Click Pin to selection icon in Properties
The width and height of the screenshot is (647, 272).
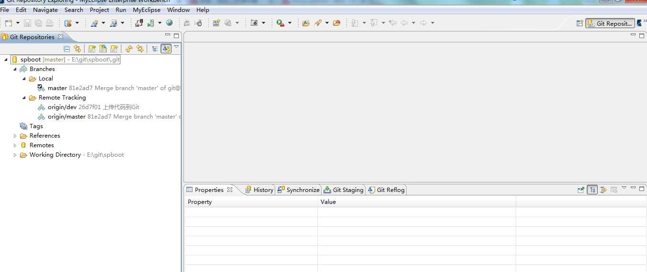(x=581, y=190)
